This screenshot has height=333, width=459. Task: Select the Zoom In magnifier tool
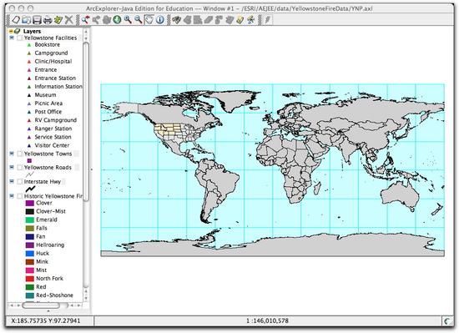128,20
